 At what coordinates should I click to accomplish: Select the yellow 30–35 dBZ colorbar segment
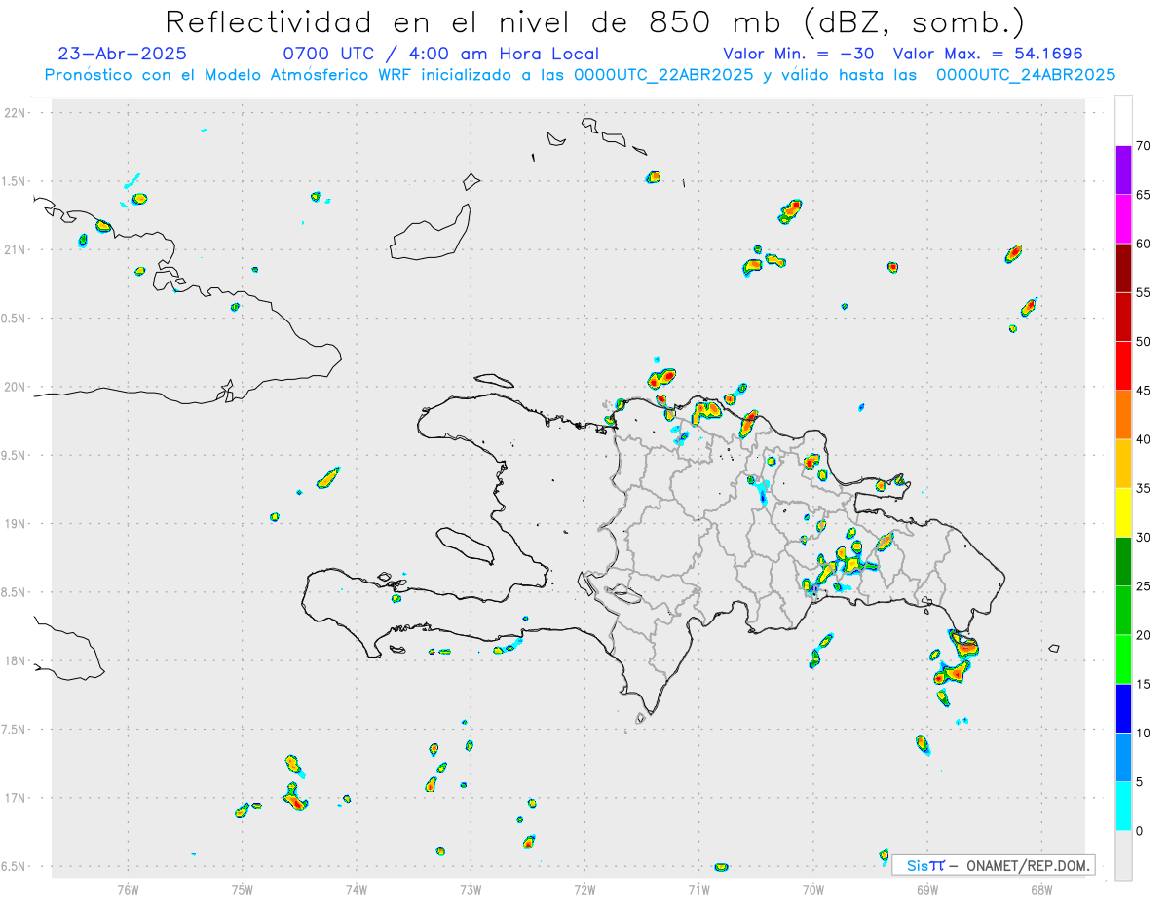pyautogui.click(x=1123, y=512)
